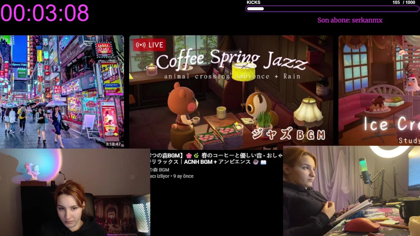The image size is (420, 236).
Task: Open the Ice Cream study video thumbnail
Action: coord(379,90)
